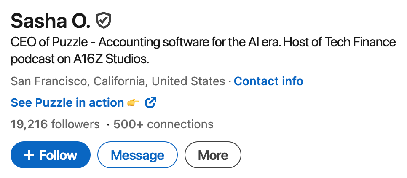
Task: Open the Contact info link
Action: point(268,81)
